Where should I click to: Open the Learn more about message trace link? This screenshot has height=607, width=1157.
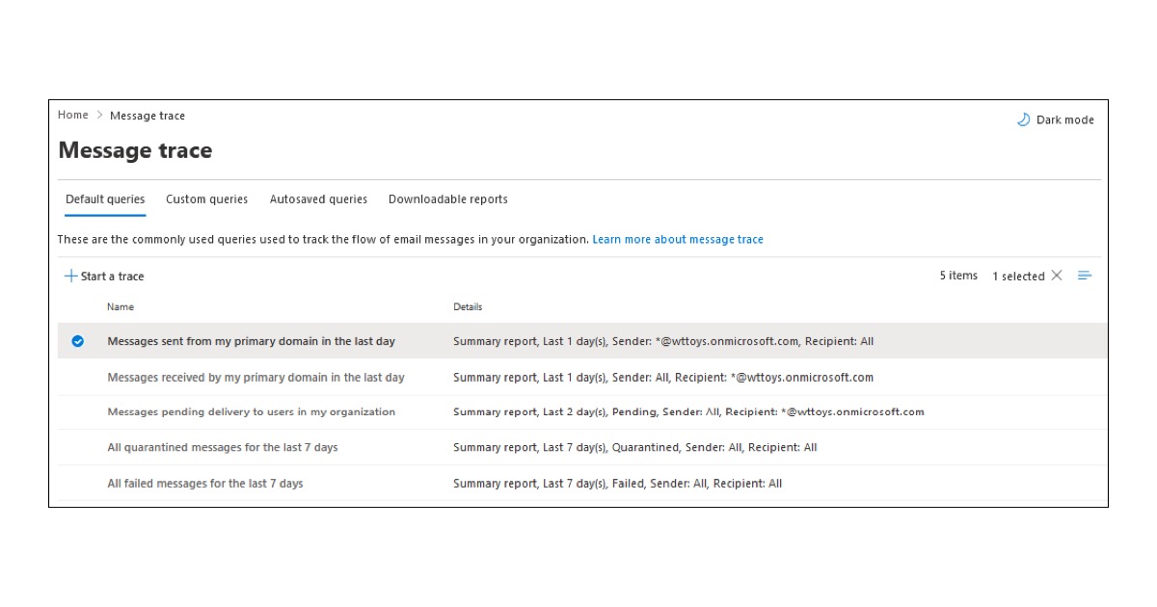(678, 239)
